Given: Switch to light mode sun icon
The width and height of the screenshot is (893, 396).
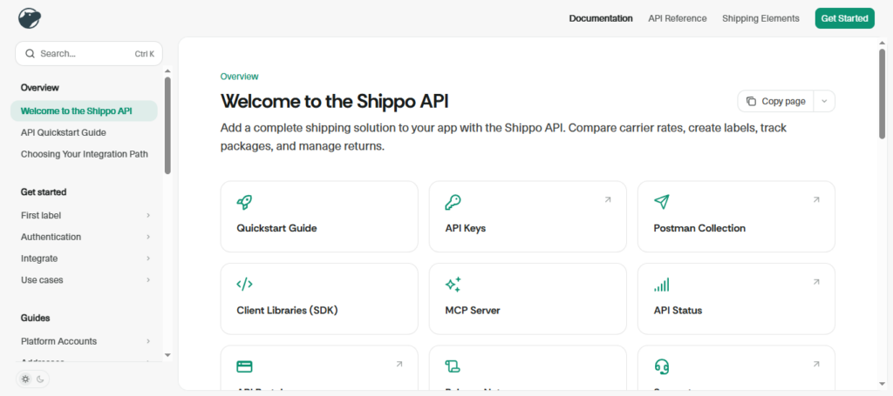Looking at the screenshot, I should click(x=25, y=379).
